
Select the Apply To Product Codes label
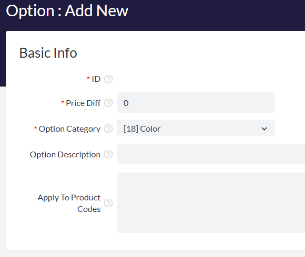(69, 204)
